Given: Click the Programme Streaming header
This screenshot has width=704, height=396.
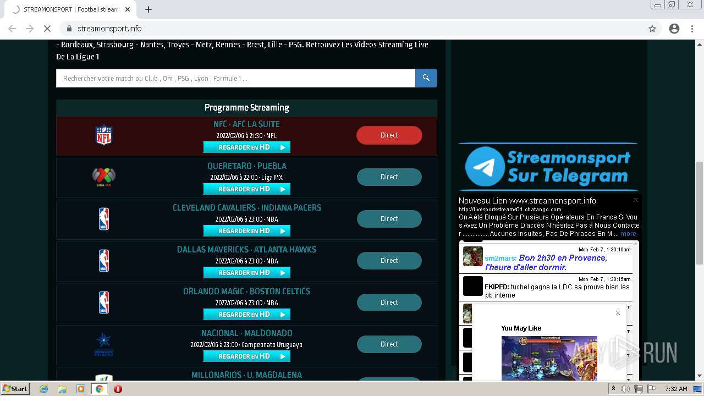Looking at the screenshot, I should point(247,108).
